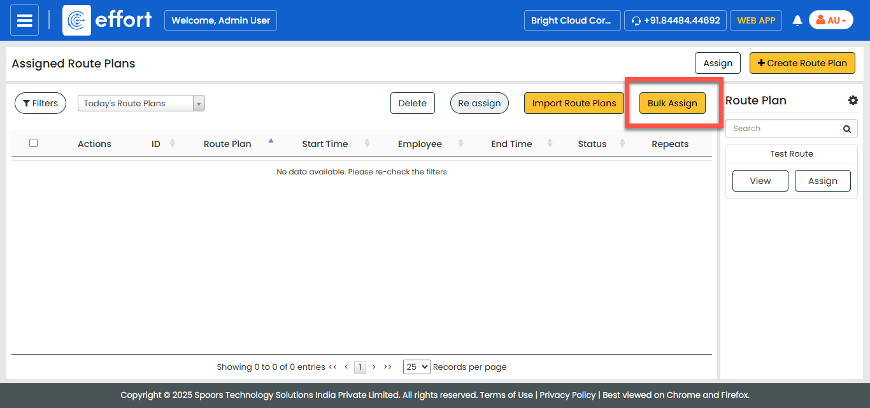Click the Bulk Assign button

[x=672, y=103]
